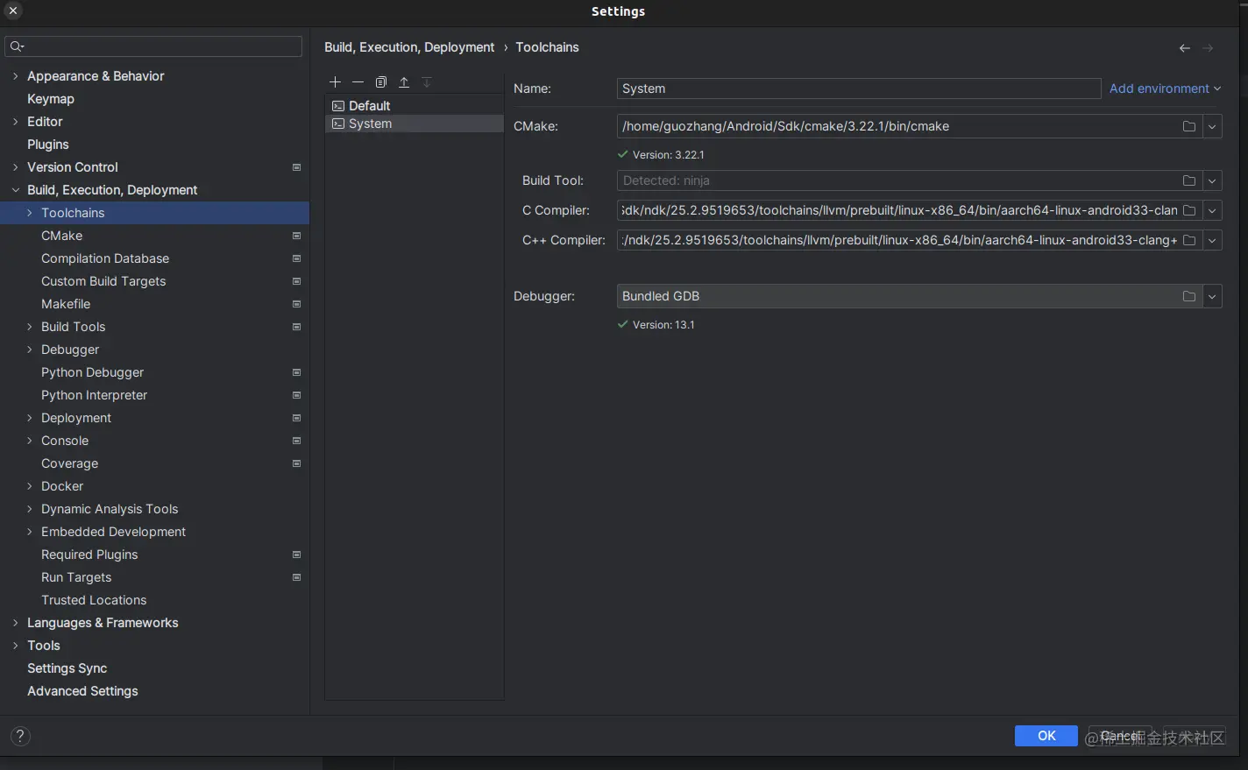Expand Build Tools in the settings tree
Image resolution: width=1248 pixels, height=770 pixels.
(x=29, y=327)
